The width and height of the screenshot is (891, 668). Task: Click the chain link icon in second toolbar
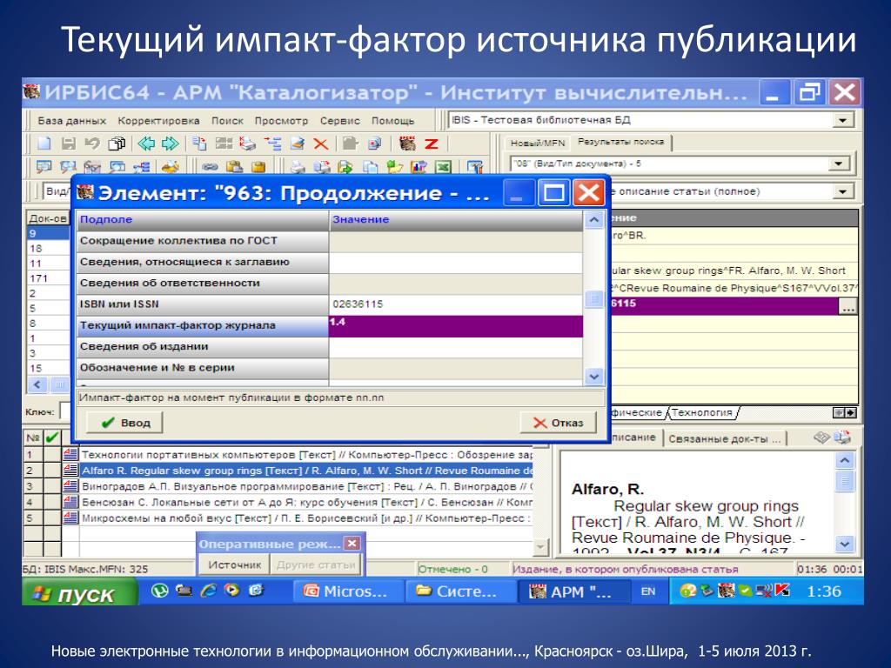(211, 167)
